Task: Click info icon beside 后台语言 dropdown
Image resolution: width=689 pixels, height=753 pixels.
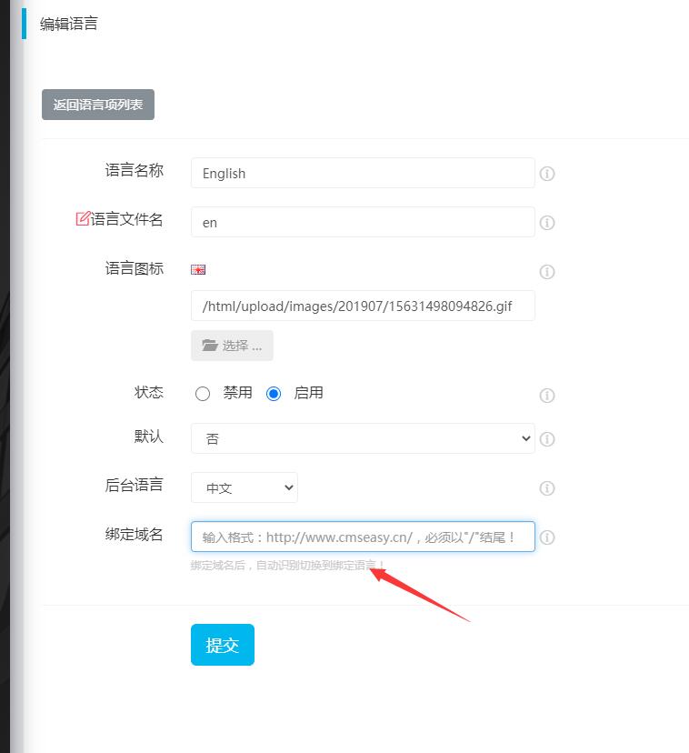Action: pyautogui.click(x=547, y=488)
